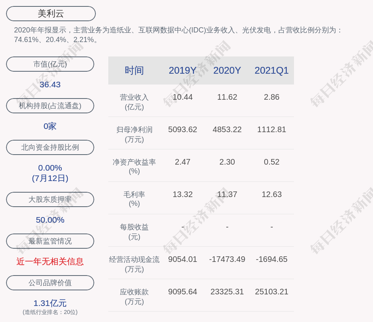Viewport: 373px width, 322px height.
Task: Click the red 近一年无相关信息 text
Action: coord(50,262)
